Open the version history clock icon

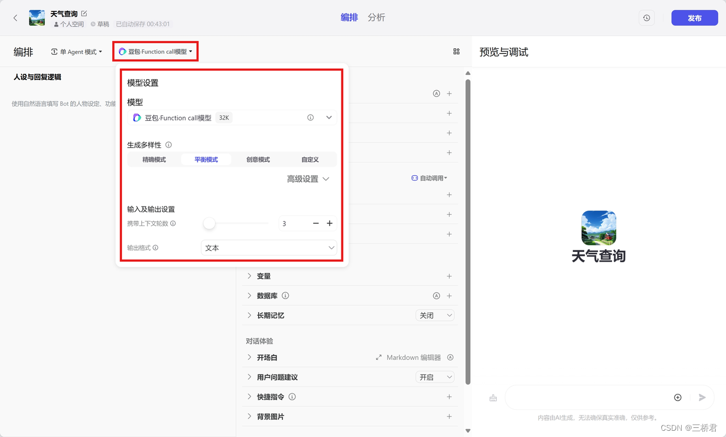[x=647, y=18]
